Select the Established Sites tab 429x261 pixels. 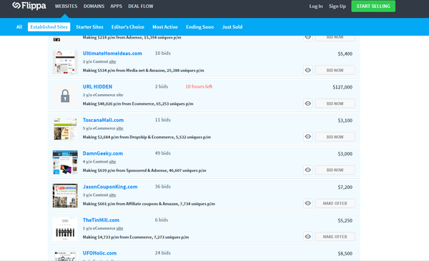click(x=49, y=27)
